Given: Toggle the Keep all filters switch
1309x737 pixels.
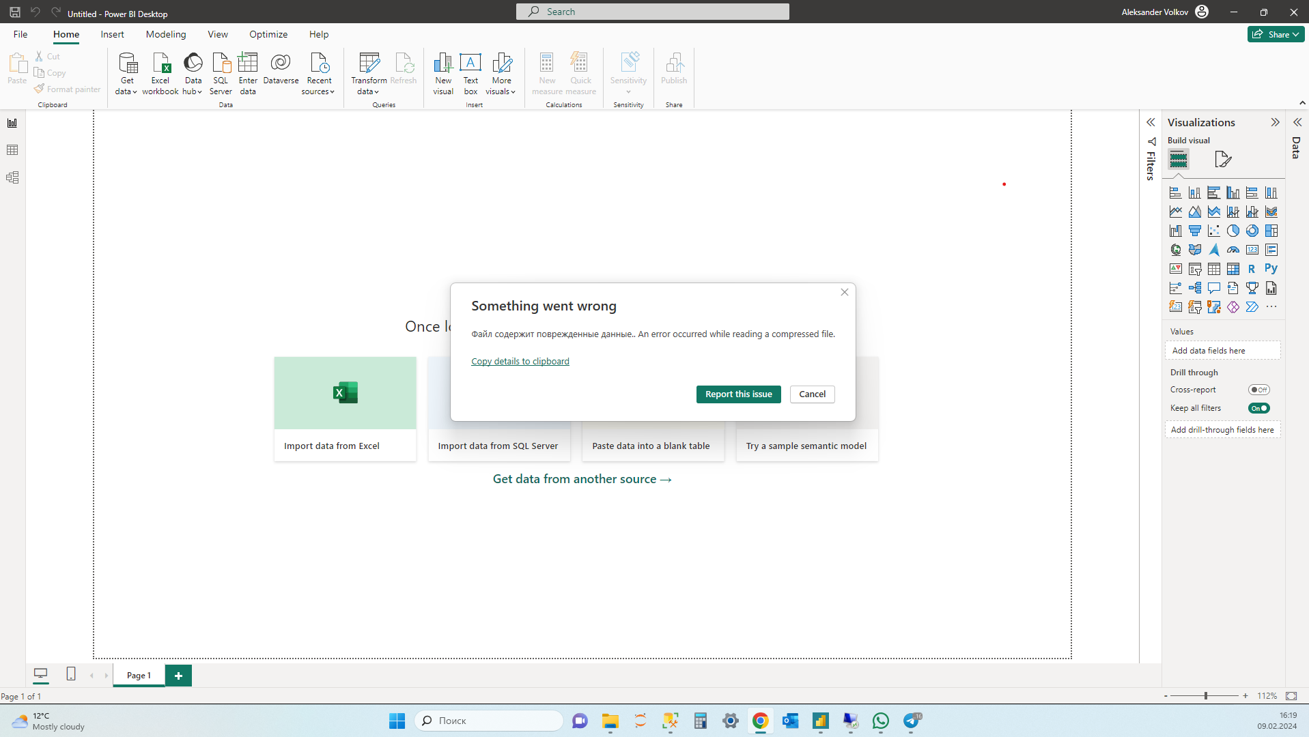Looking at the screenshot, I should click(x=1258, y=408).
